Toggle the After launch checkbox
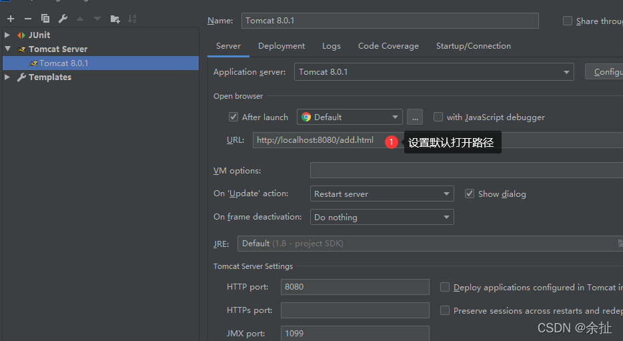The width and height of the screenshot is (623, 341). tap(233, 117)
